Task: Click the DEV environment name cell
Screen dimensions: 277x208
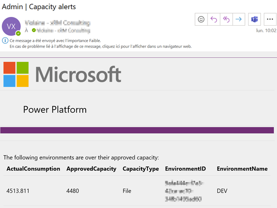Action: click(223, 191)
